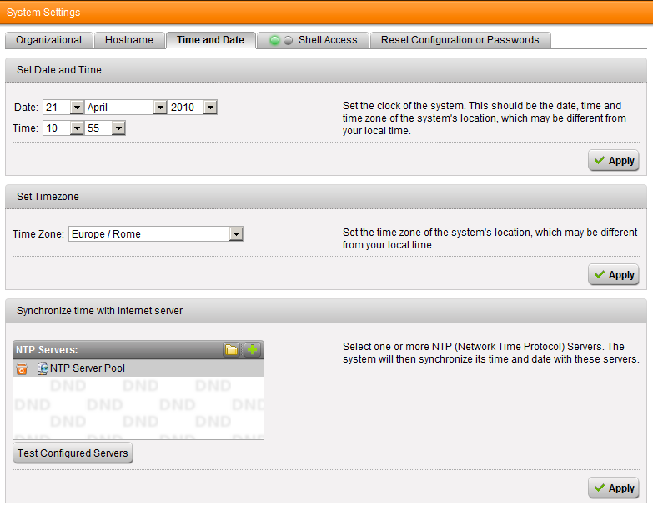Select the Time and Date tab
This screenshot has width=653, height=506.
(x=210, y=40)
